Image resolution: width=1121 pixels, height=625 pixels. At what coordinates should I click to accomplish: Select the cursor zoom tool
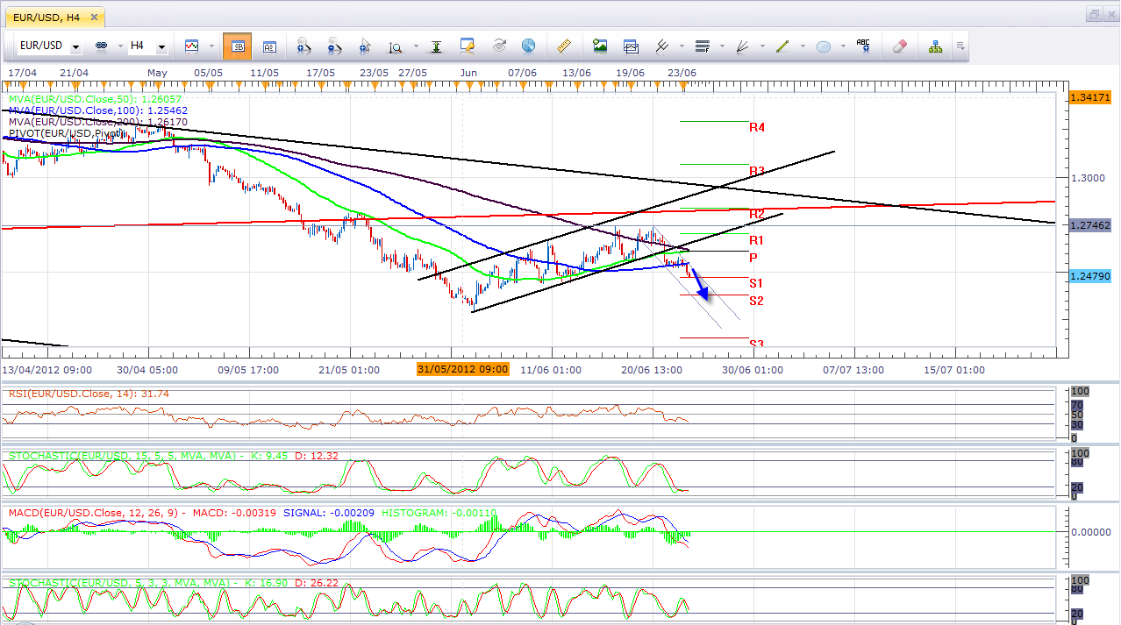364,46
